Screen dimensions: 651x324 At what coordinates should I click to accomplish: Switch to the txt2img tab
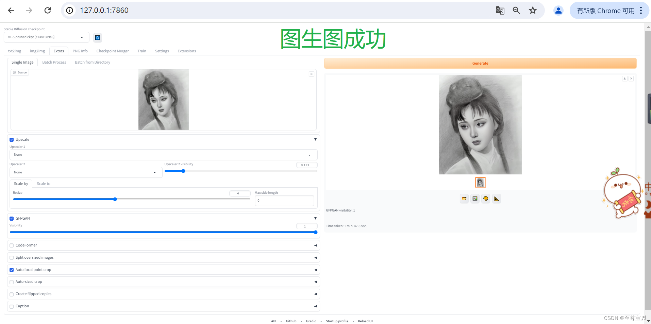(15, 51)
